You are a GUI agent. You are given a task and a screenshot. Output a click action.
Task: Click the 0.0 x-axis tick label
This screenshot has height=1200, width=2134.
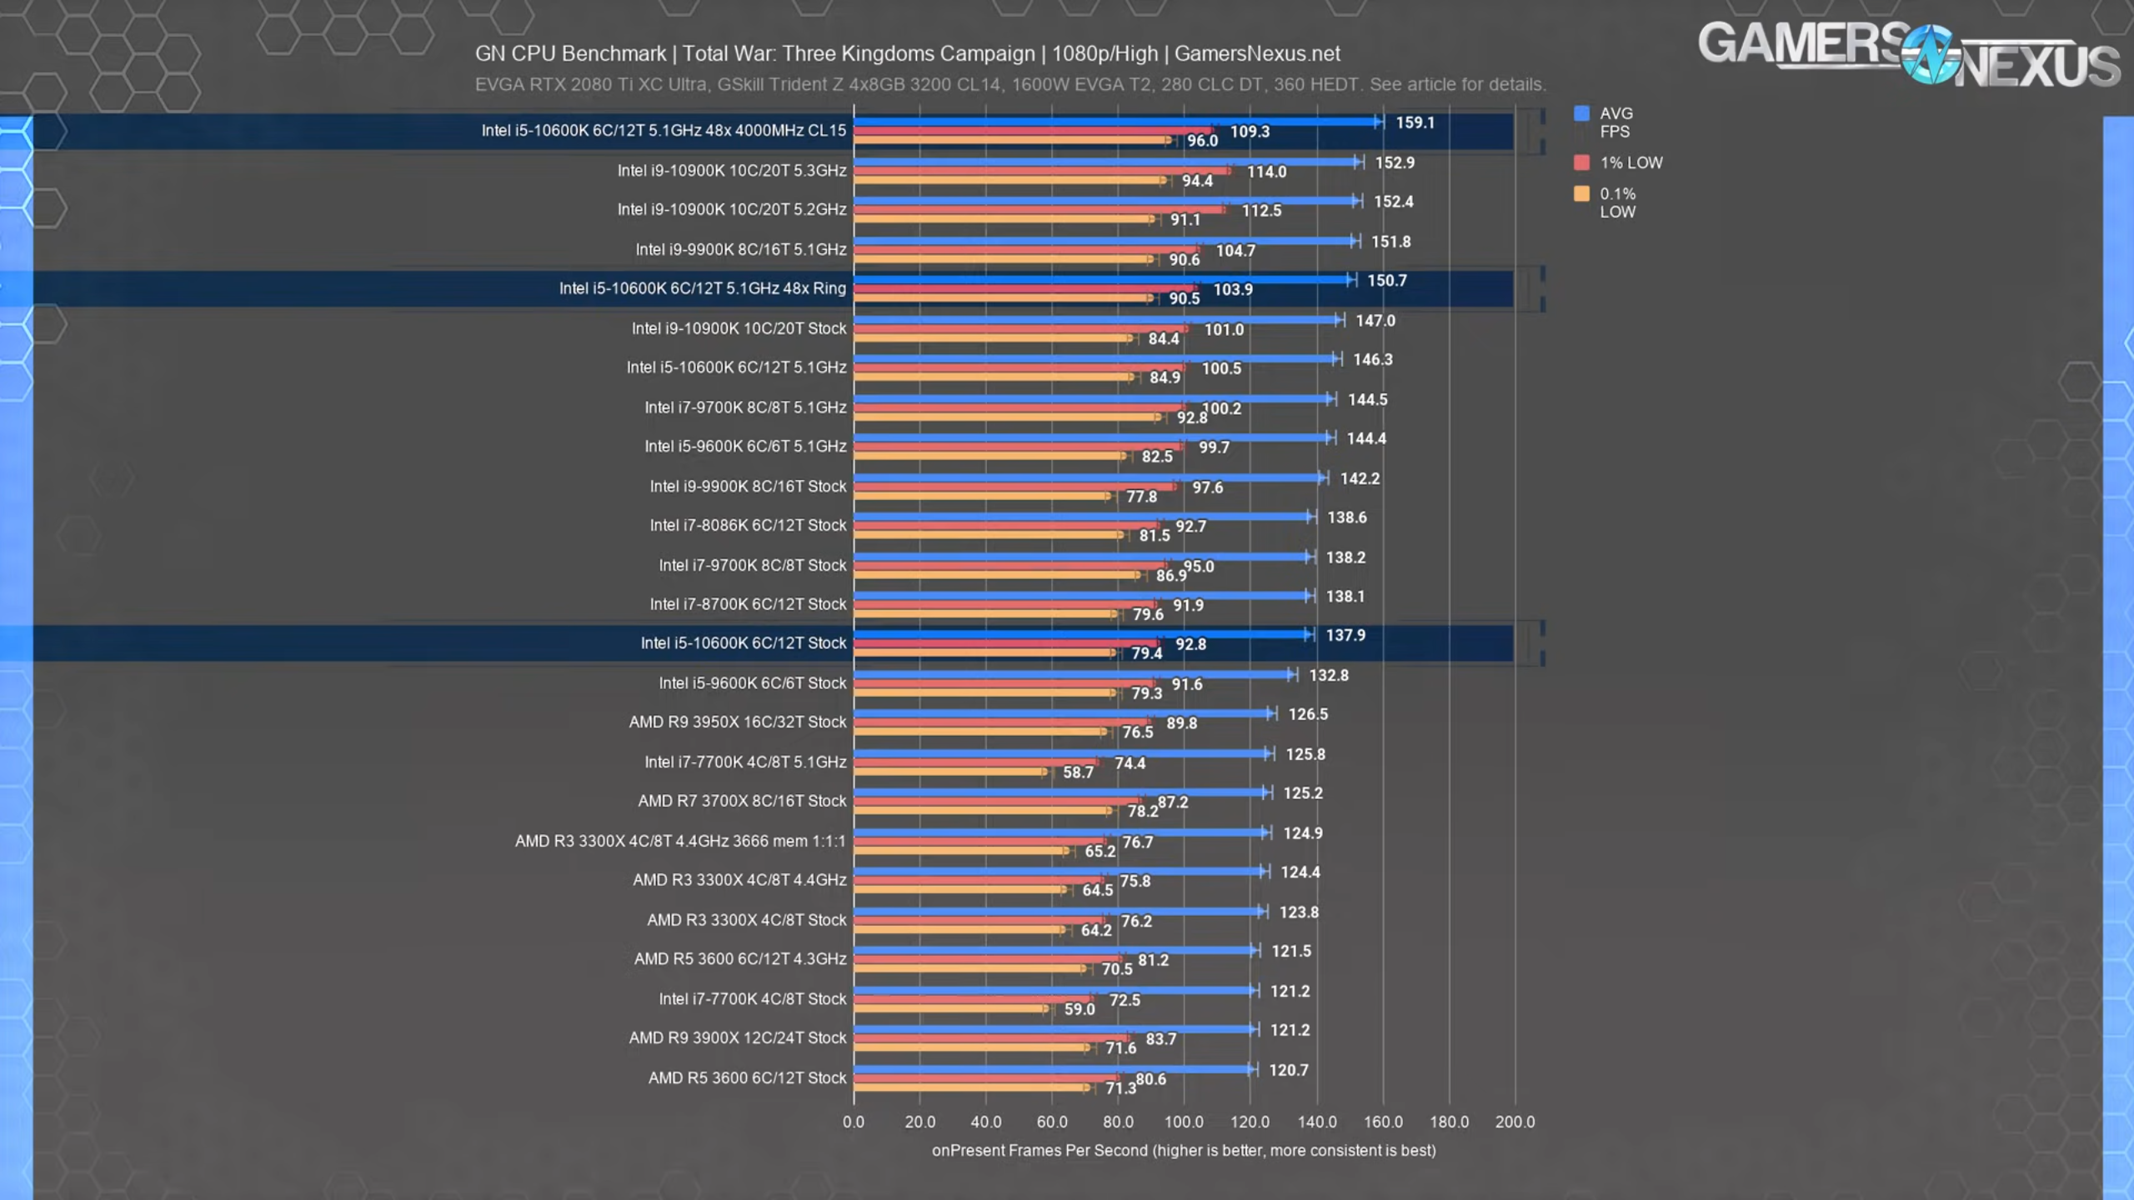[x=854, y=1122]
